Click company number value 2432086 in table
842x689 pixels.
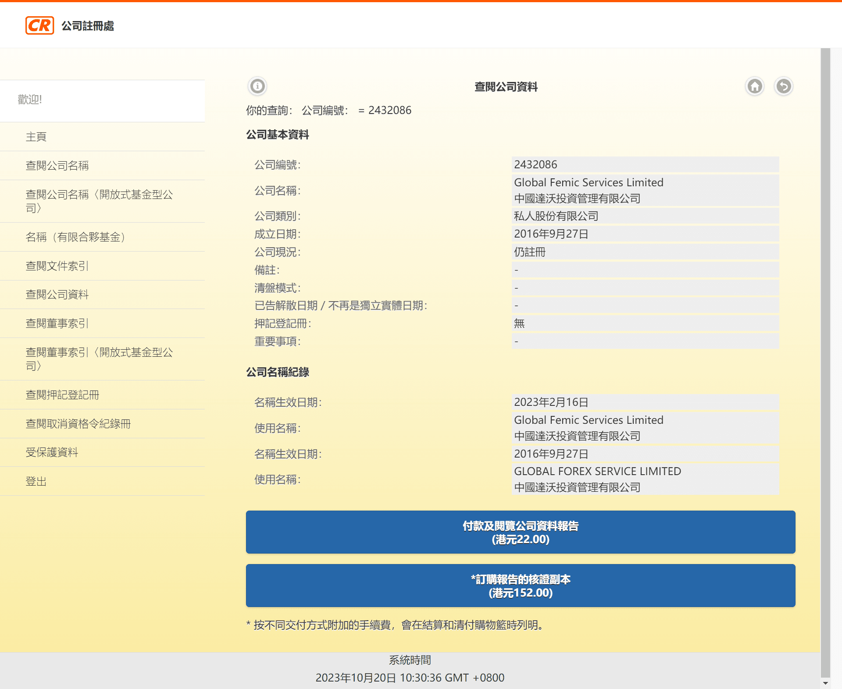point(645,164)
